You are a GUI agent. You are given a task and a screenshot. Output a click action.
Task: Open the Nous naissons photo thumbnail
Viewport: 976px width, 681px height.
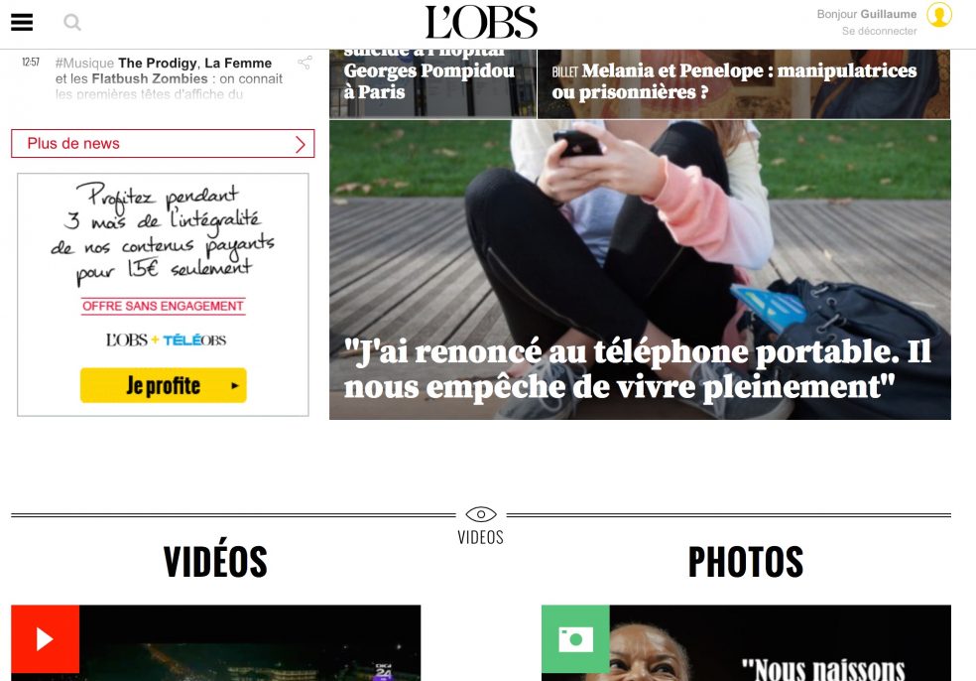pos(746,642)
